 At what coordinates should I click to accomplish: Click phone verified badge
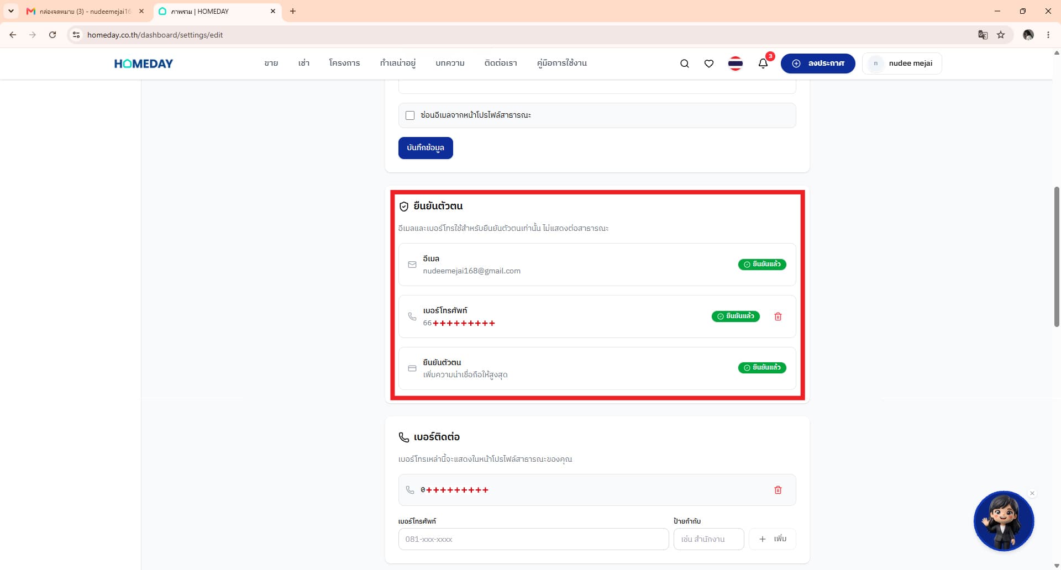[736, 316]
